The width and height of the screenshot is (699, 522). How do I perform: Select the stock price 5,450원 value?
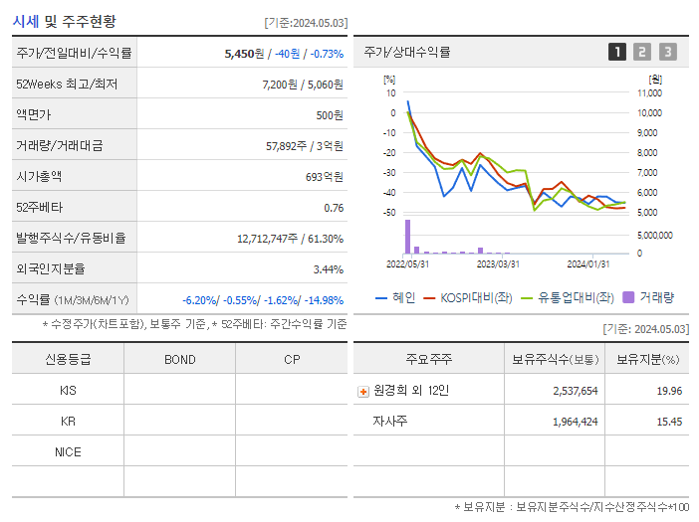point(244,54)
